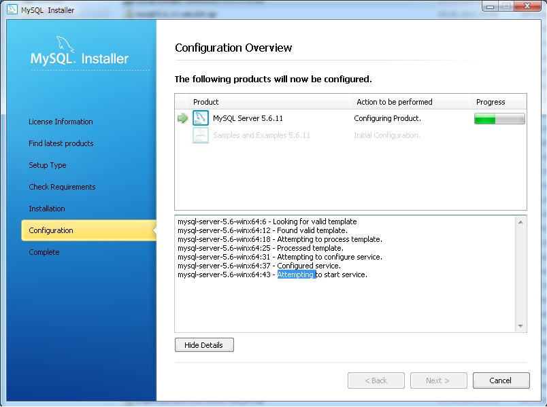Select the Complete step in sidebar
Image resolution: width=547 pixels, height=407 pixels.
pos(44,252)
